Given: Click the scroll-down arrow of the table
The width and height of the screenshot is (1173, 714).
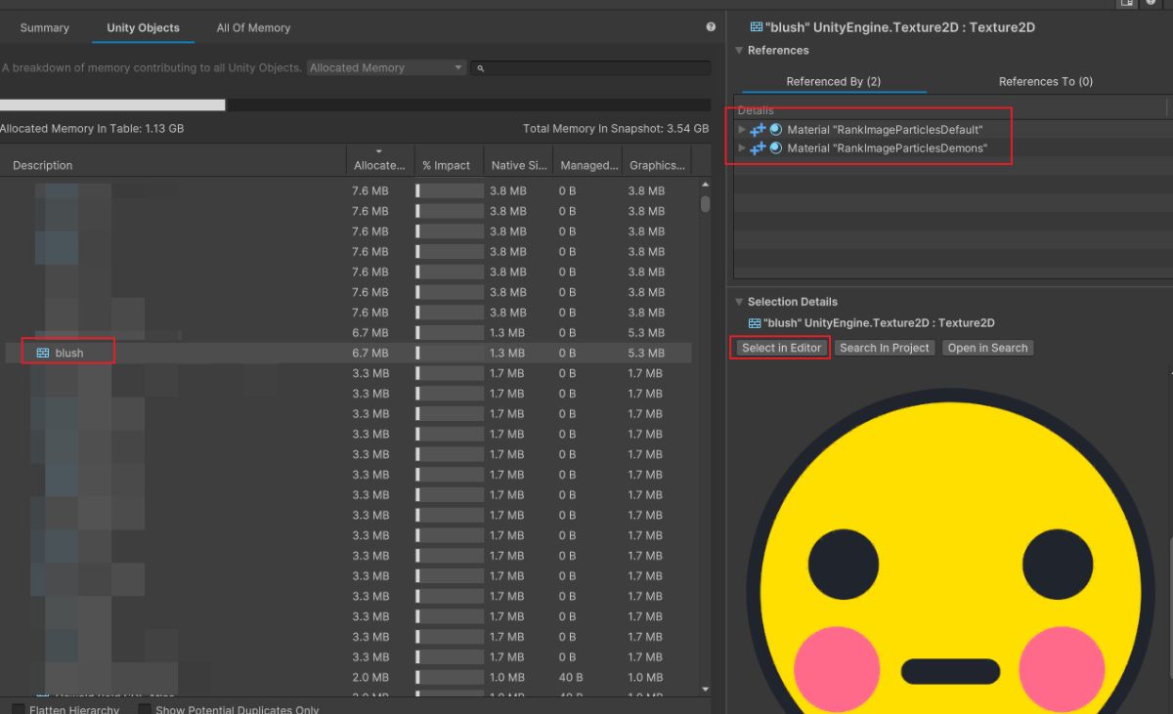Looking at the screenshot, I should 705,688.
